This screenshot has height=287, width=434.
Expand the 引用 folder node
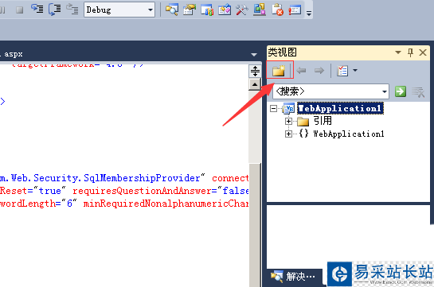coord(288,121)
